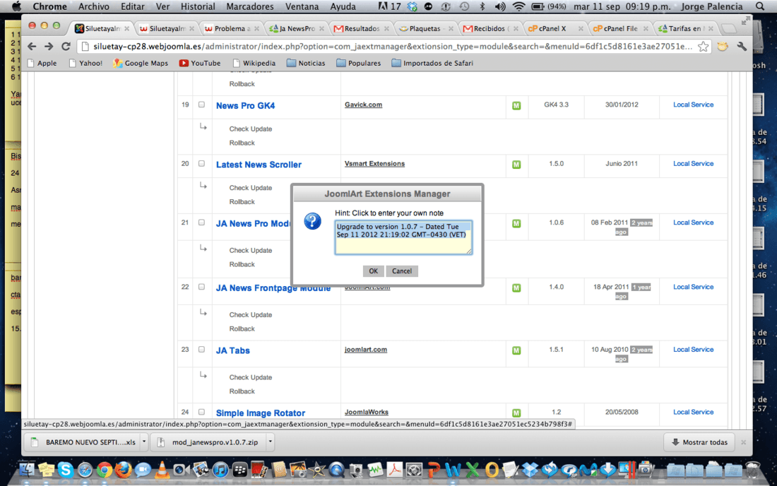The height and width of the screenshot is (486, 777).
Task: Launch Firefox from the dock
Action: (x=124, y=470)
